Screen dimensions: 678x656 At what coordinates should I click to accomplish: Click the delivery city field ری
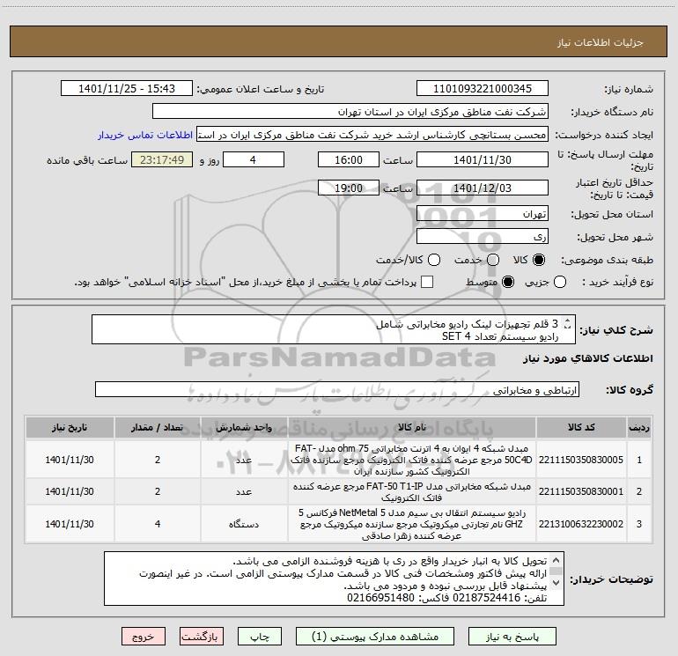pos(483,237)
